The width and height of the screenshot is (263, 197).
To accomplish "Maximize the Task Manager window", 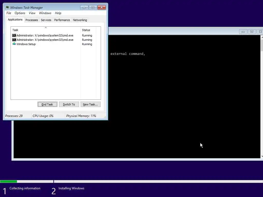I will tap(93, 7).
